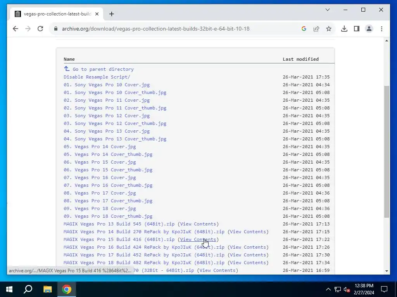
Task: Open 08. Vegas Pro 17 Cover_thumb.jpg
Action: [x=108, y=201]
